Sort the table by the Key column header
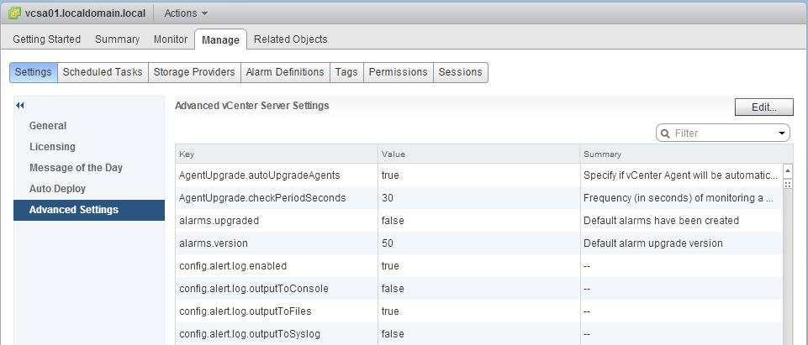The image size is (808, 345). tap(276, 154)
